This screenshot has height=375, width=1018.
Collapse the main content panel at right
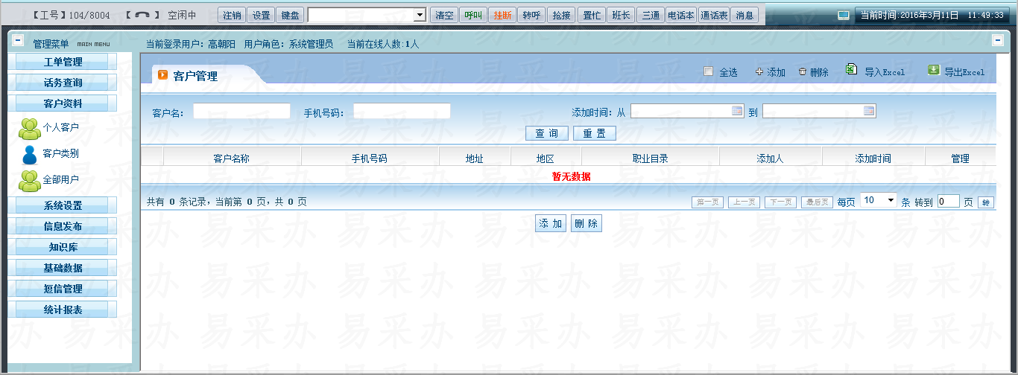tap(998, 40)
